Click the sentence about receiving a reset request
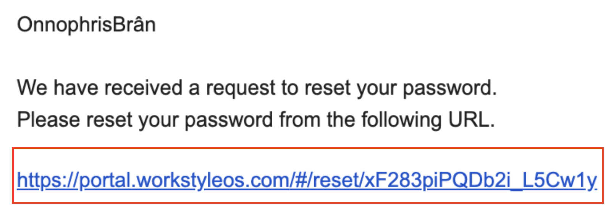The height and width of the screenshot is (211, 611). point(257,88)
